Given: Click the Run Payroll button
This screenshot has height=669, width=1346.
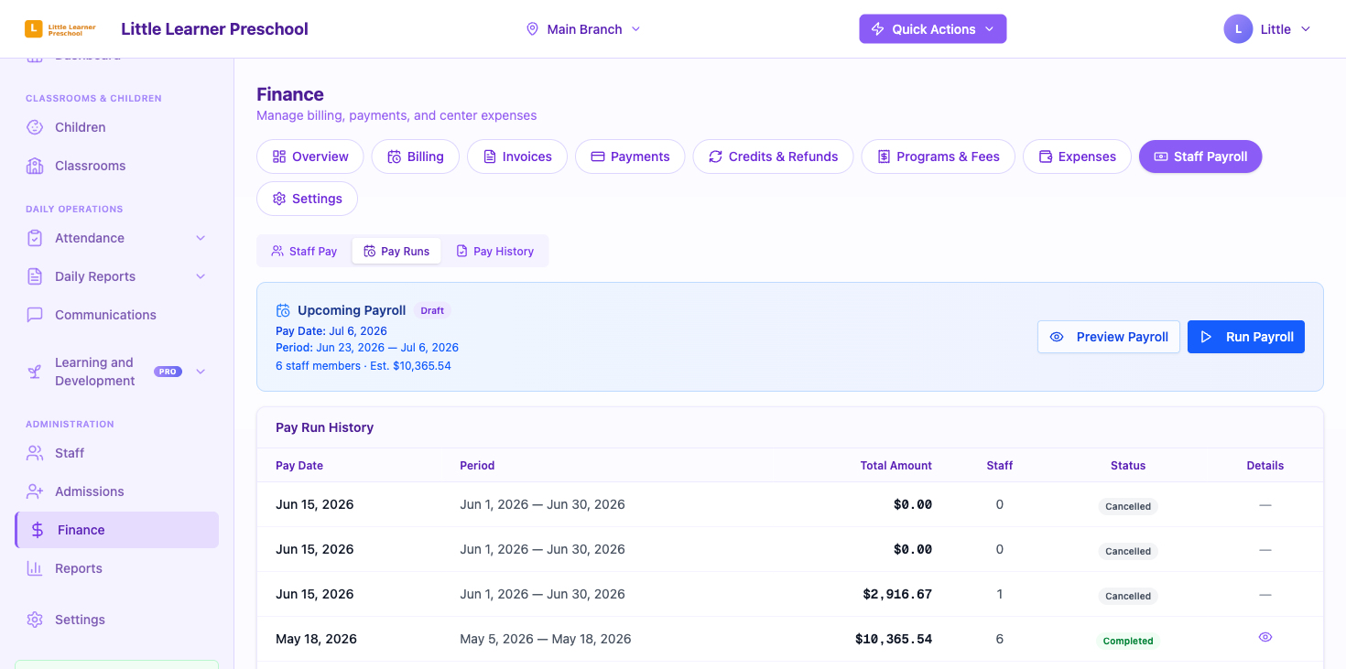Looking at the screenshot, I should pyautogui.click(x=1246, y=337).
